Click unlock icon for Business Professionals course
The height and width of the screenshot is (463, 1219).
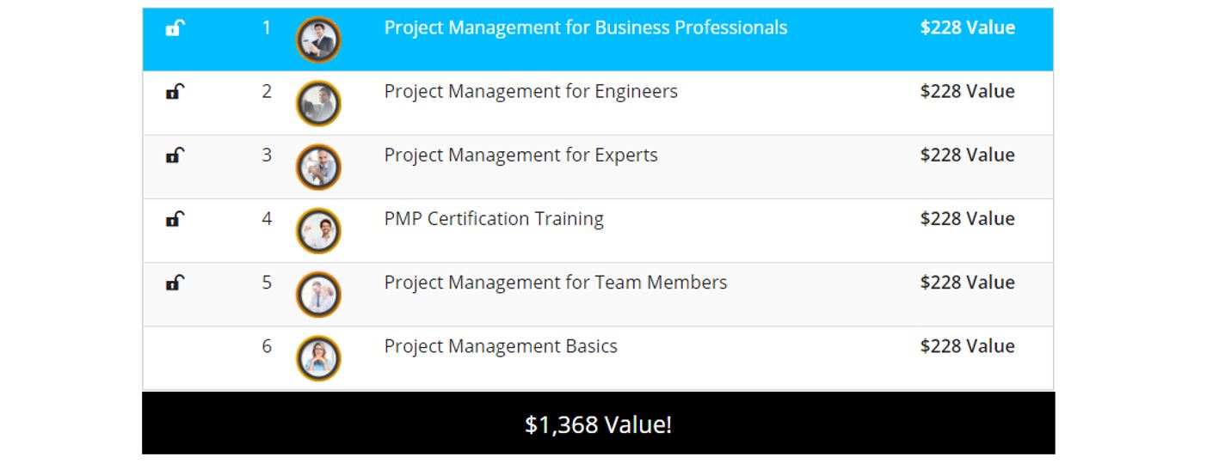(175, 28)
